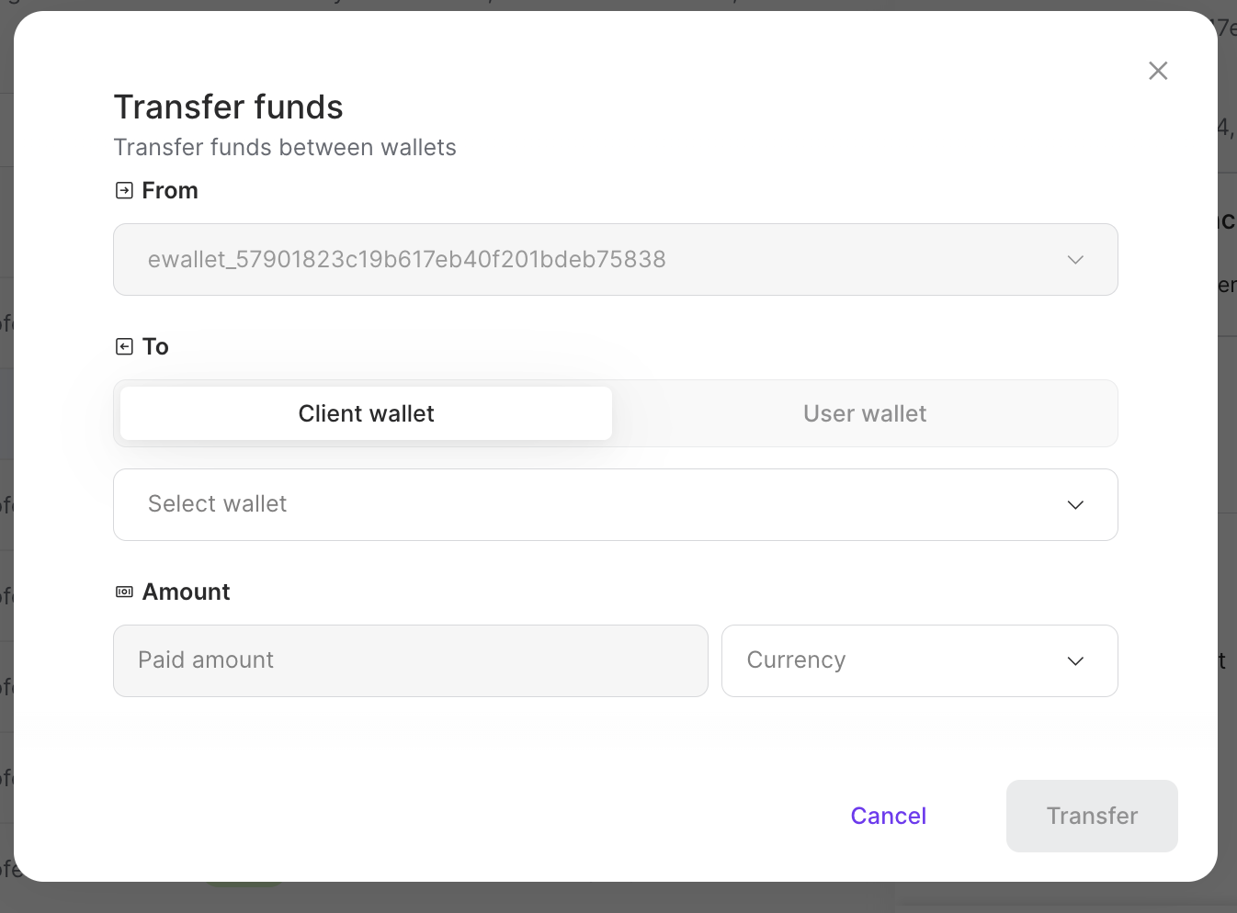Click the Amount banknote icon
1237x913 pixels.
tap(124, 592)
